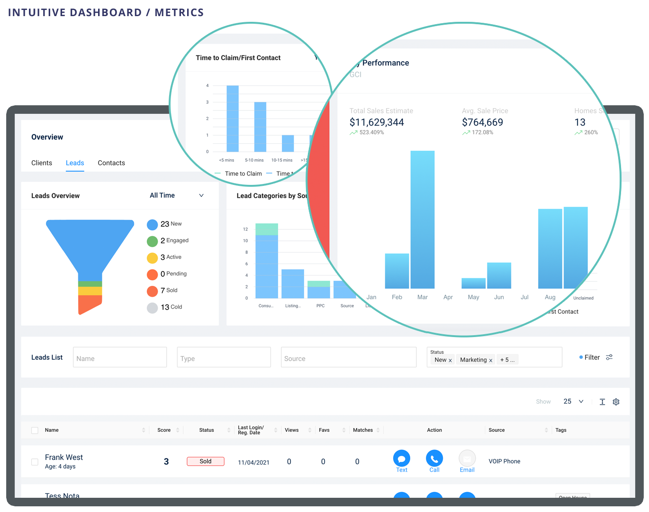This screenshot has width=649, height=512.
Task: Expand the '+ 5 ...' status tags
Action: tap(507, 360)
